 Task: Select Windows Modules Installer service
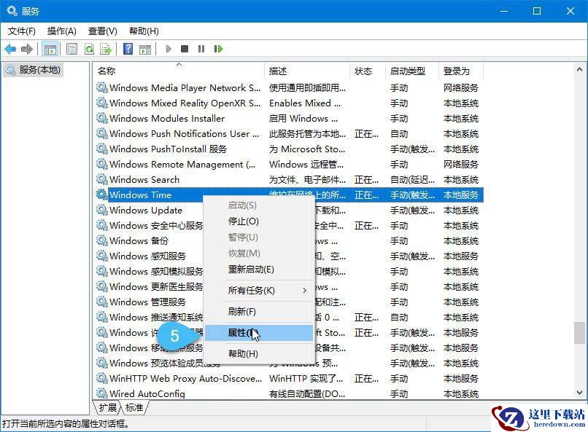[288, 118]
